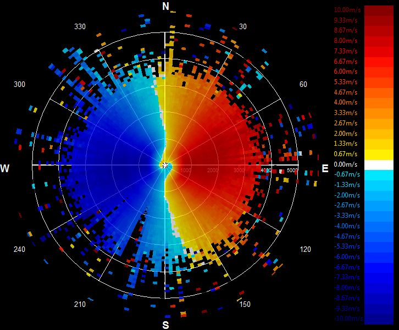Click the cyan band beside -0.67m/s
This screenshot has height=330, width=399.
click(379, 175)
